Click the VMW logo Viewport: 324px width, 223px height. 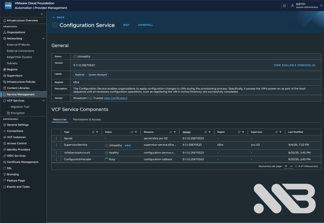point(8,6)
